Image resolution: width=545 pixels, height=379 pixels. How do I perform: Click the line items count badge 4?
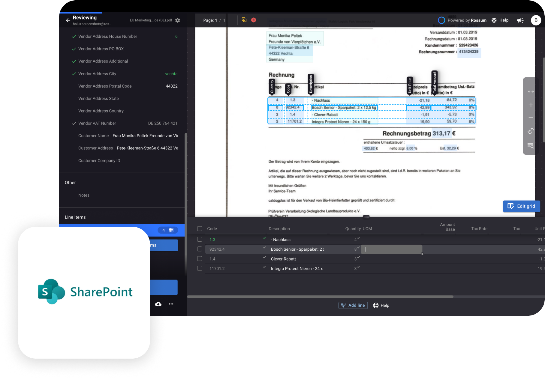(x=164, y=230)
